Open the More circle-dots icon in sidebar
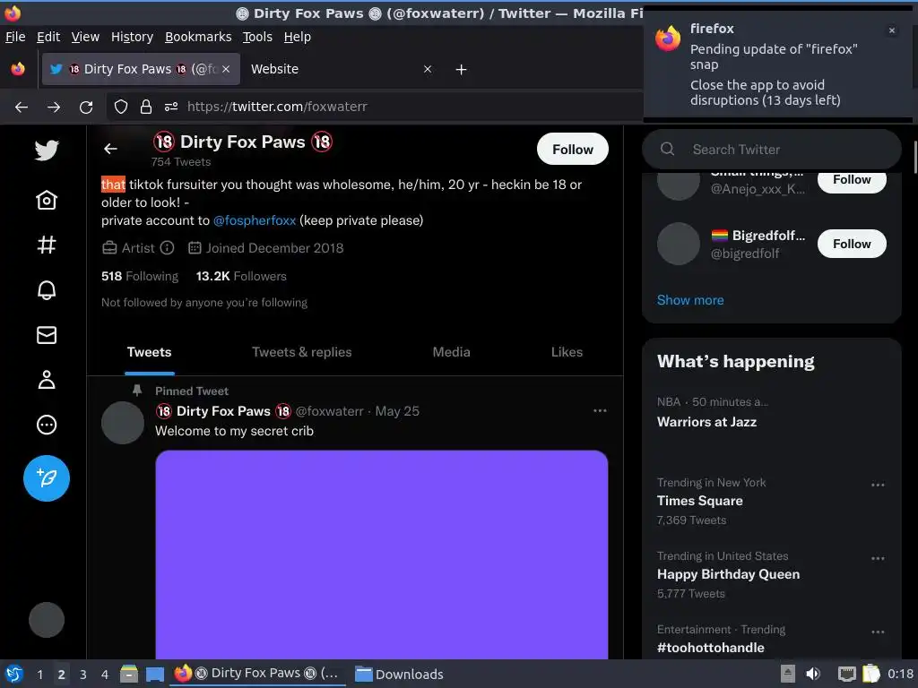 coord(47,425)
